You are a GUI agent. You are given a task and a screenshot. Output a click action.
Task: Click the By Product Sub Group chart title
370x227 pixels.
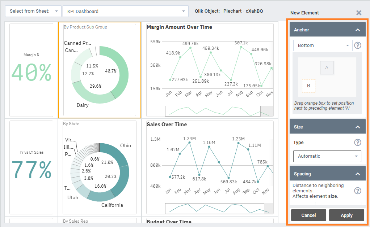[x=85, y=27]
